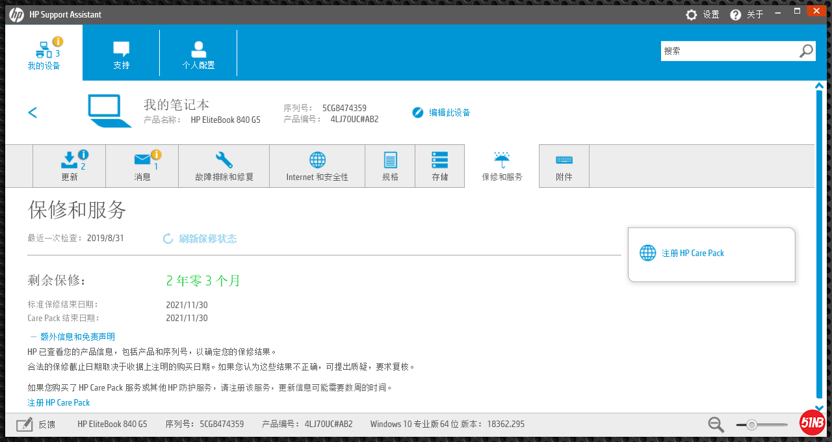Open the 更新 (Updates) download icon tab

(70, 166)
